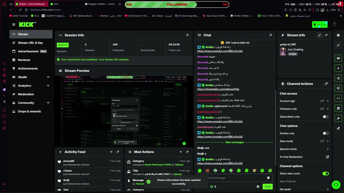Open chat settings gear icon

tap(258, 187)
